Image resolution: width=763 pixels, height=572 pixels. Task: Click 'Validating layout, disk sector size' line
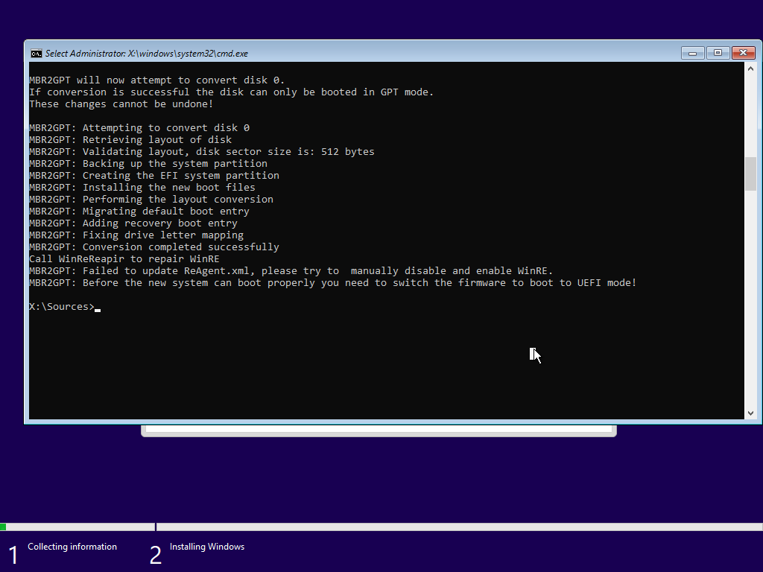202,152
